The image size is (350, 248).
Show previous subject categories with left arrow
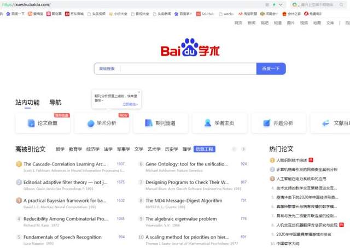click(x=234, y=149)
